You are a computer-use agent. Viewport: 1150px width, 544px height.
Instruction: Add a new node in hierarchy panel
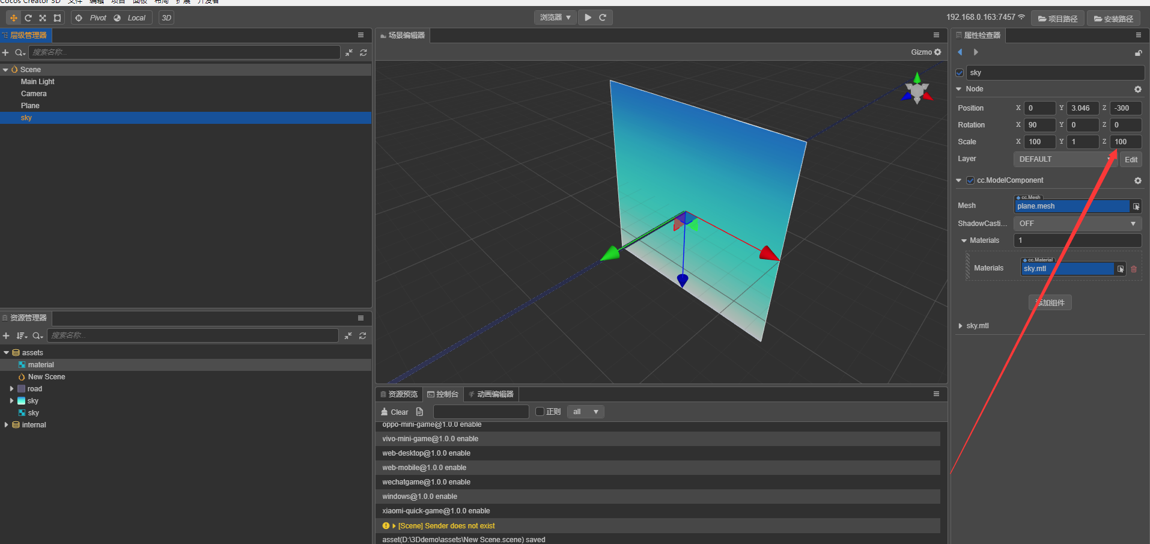(5, 53)
